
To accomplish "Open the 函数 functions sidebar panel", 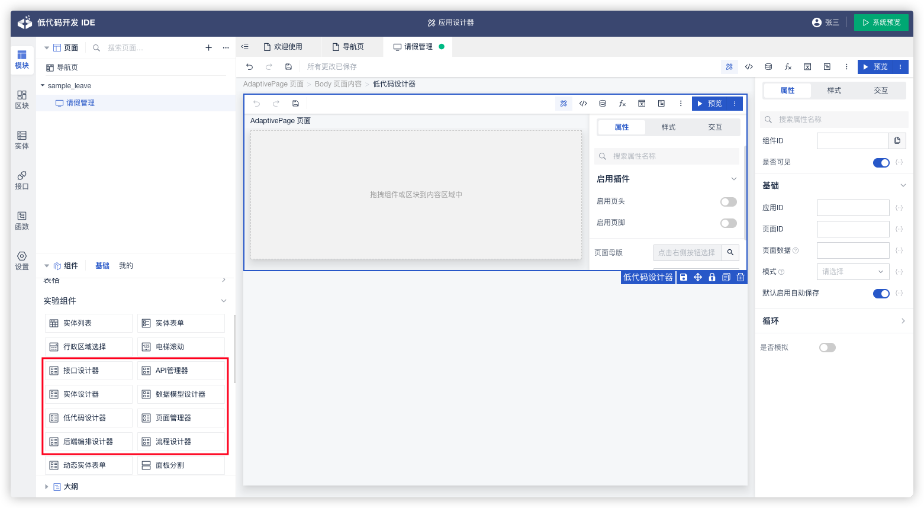I will coord(22,220).
